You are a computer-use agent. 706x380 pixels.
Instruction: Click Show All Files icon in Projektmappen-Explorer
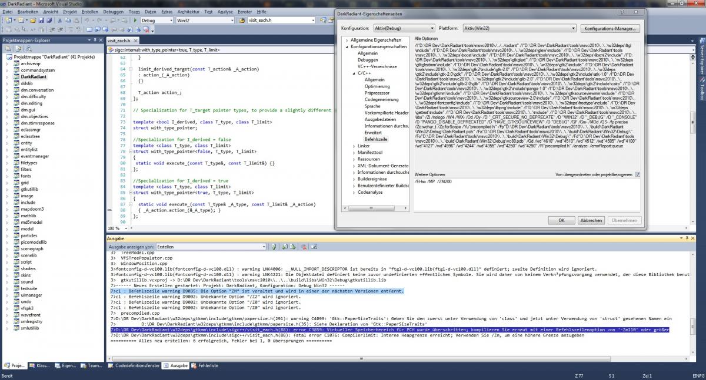tap(18, 48)
